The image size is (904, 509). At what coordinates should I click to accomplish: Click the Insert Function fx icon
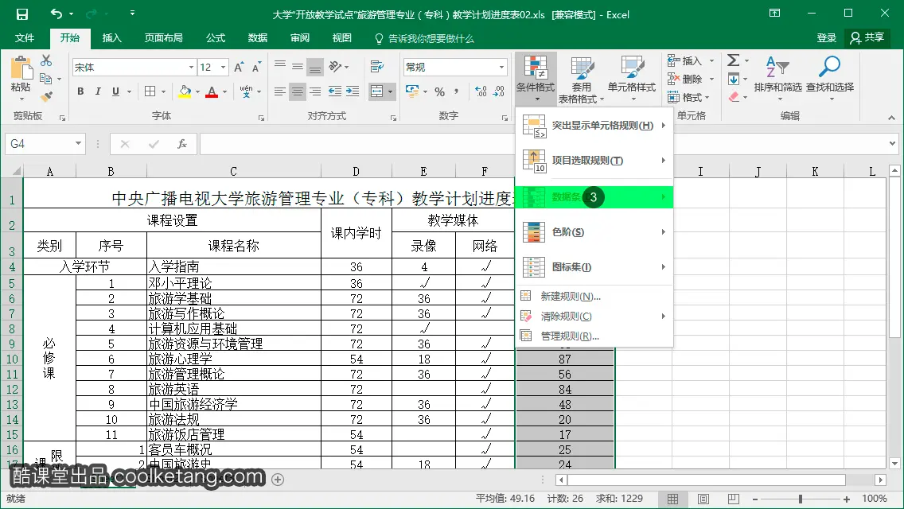point(182,144)
